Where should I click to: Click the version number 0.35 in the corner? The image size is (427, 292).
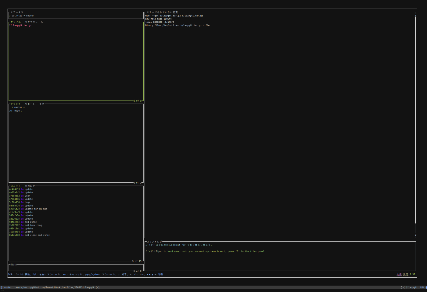413,274
